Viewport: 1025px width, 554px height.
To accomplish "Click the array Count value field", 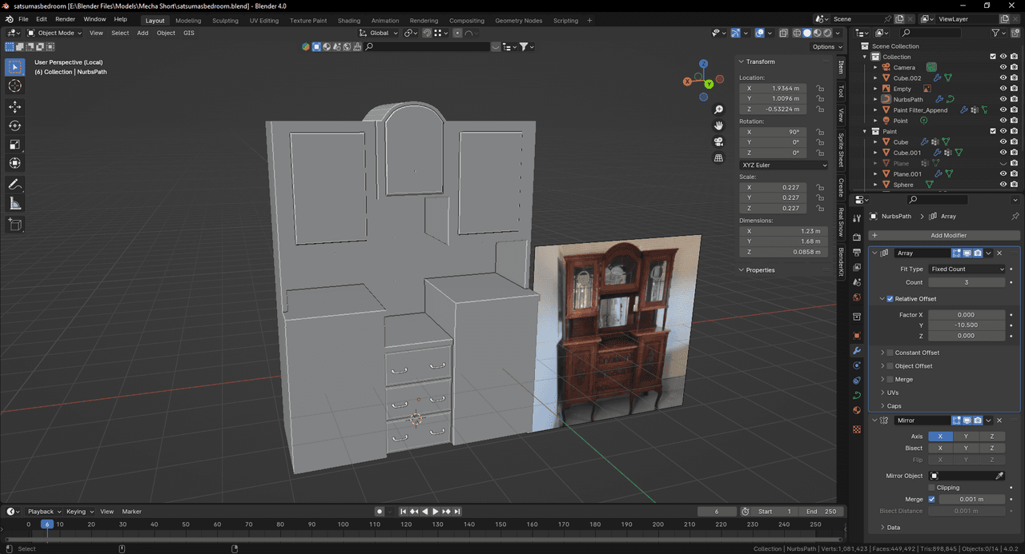I will pyautogui.click(x=967, y=282).
